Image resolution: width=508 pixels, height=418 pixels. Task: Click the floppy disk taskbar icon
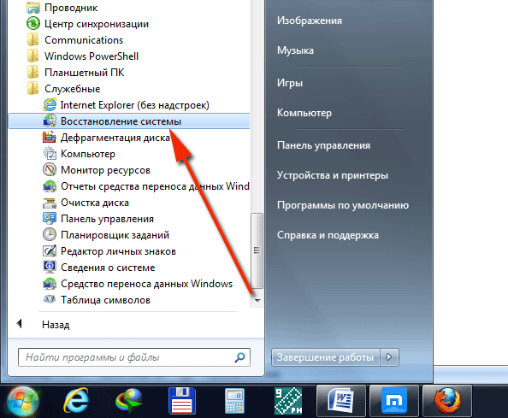[182, 401]
